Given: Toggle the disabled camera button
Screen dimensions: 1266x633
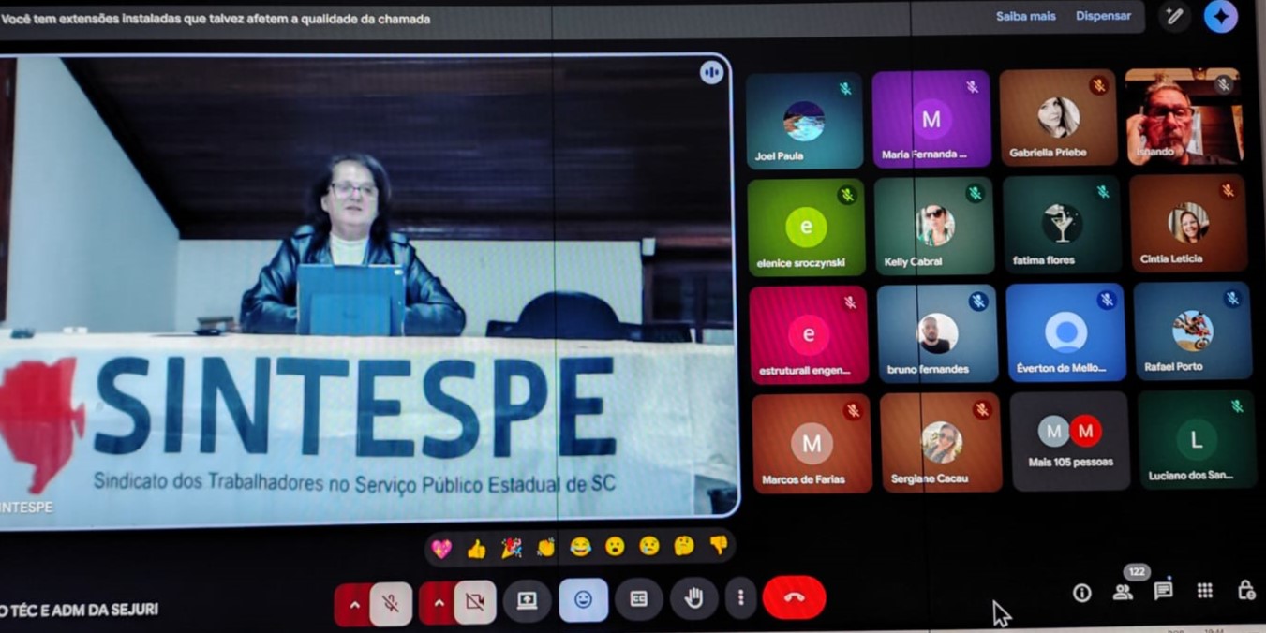Looking at the screenshot, I should pyautogui.click(x=475, y=602).
